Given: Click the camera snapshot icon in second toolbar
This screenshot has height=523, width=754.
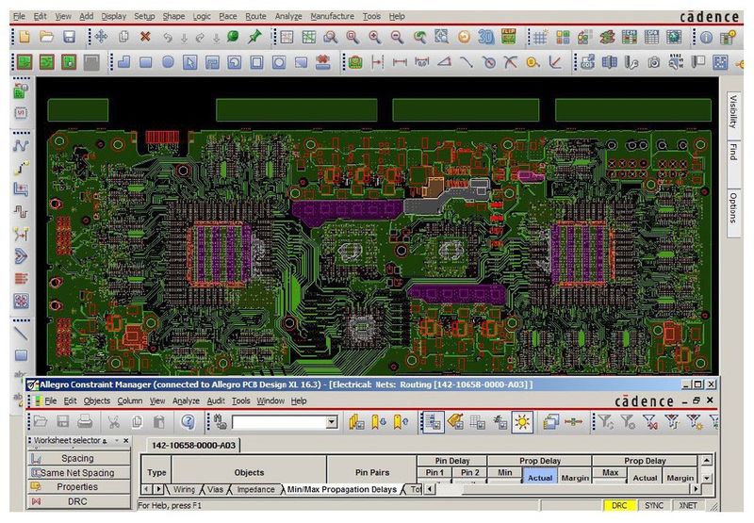Looking at the screenshot, I should pyautogui.click(x=653, y=62).
